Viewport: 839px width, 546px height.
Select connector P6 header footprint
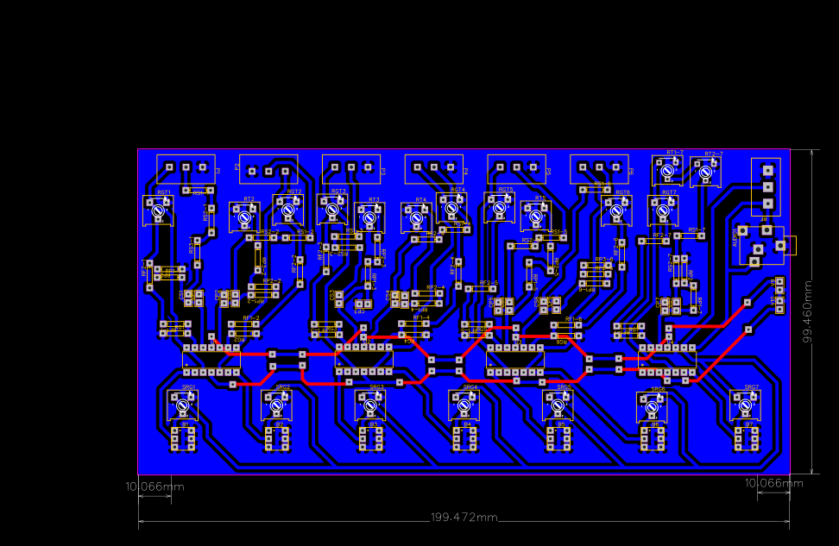(x=600, y=168)
